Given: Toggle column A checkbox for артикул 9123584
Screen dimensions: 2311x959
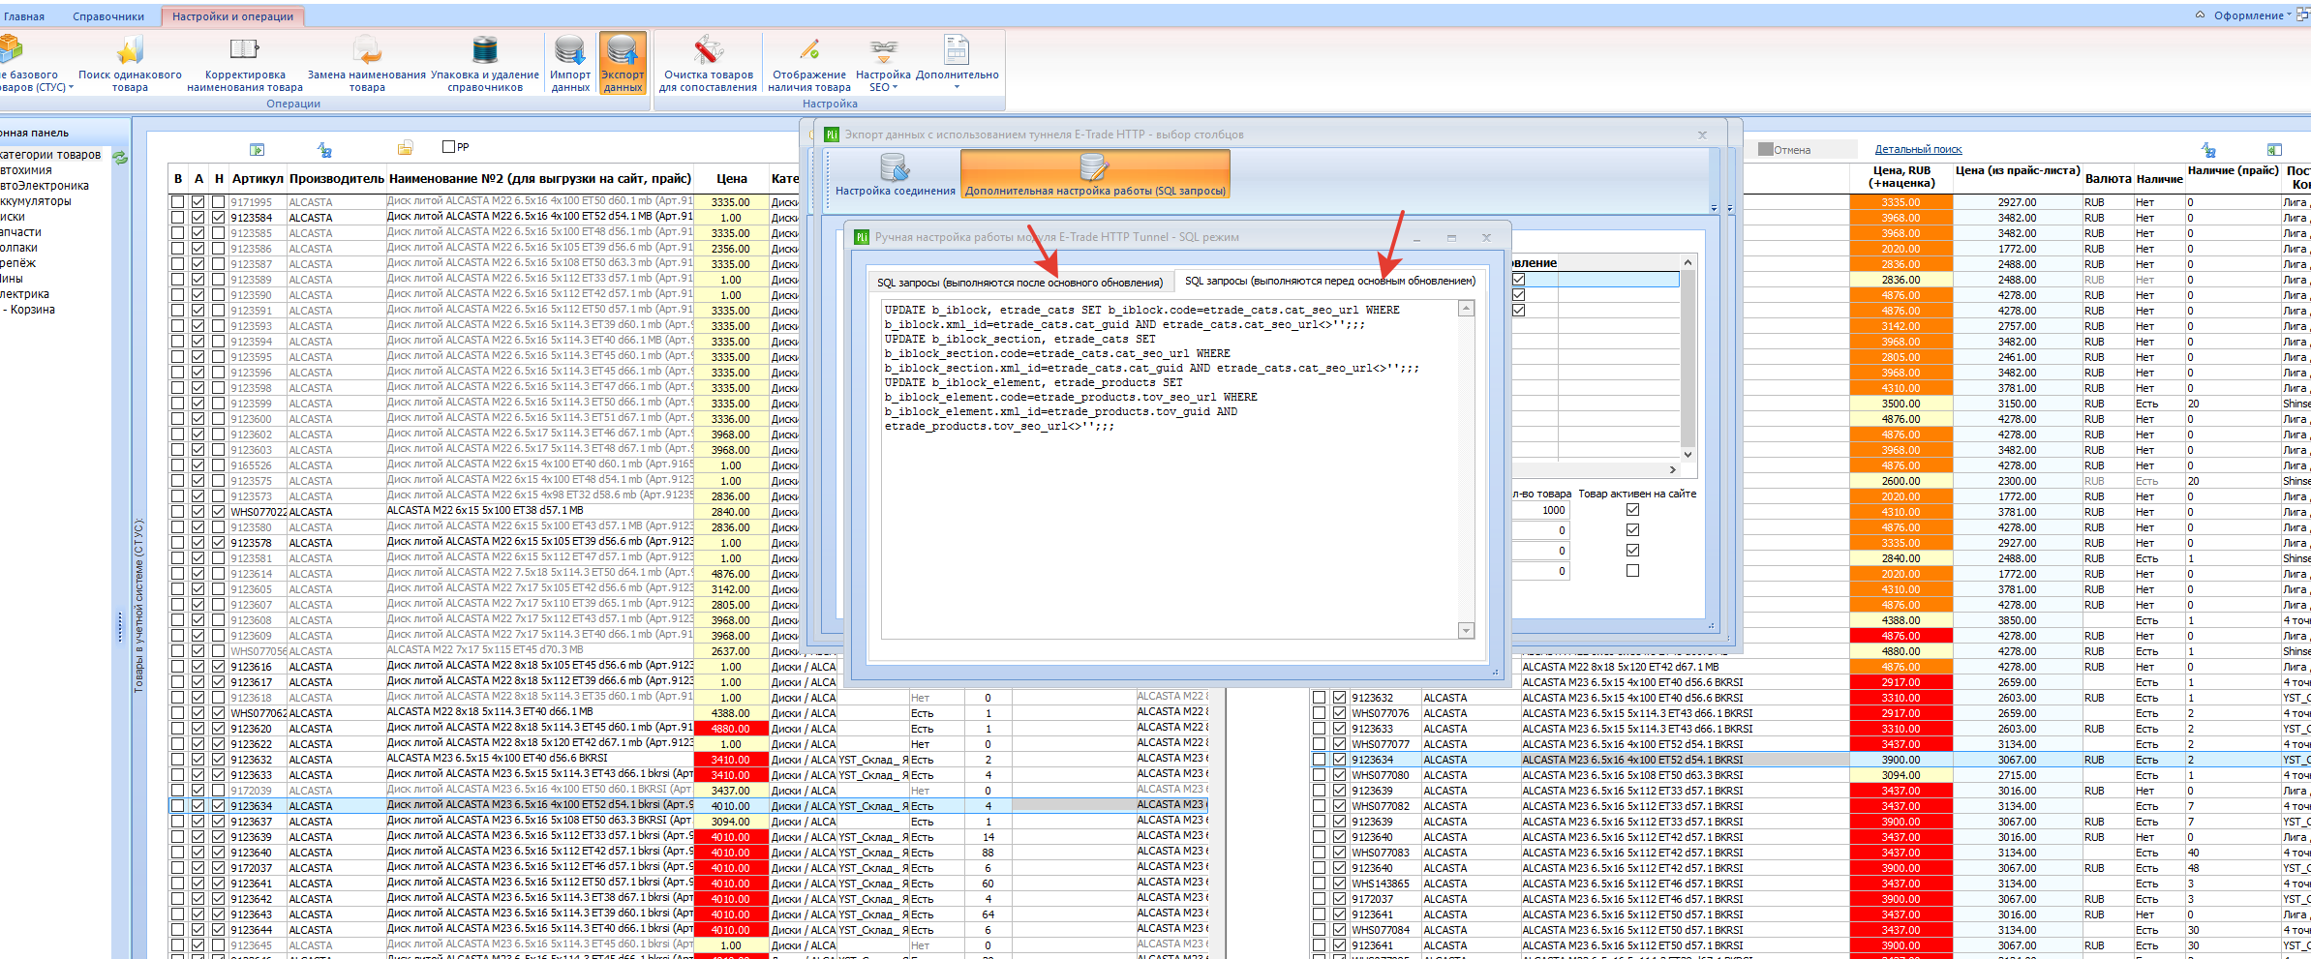Looking at the screenshot, I should coord(198,218).
